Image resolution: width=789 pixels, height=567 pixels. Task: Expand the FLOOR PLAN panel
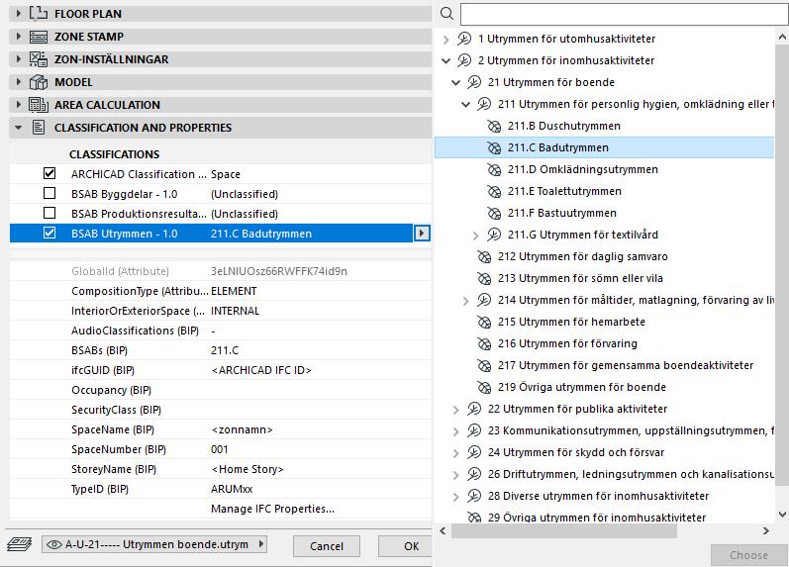[19, 14]
